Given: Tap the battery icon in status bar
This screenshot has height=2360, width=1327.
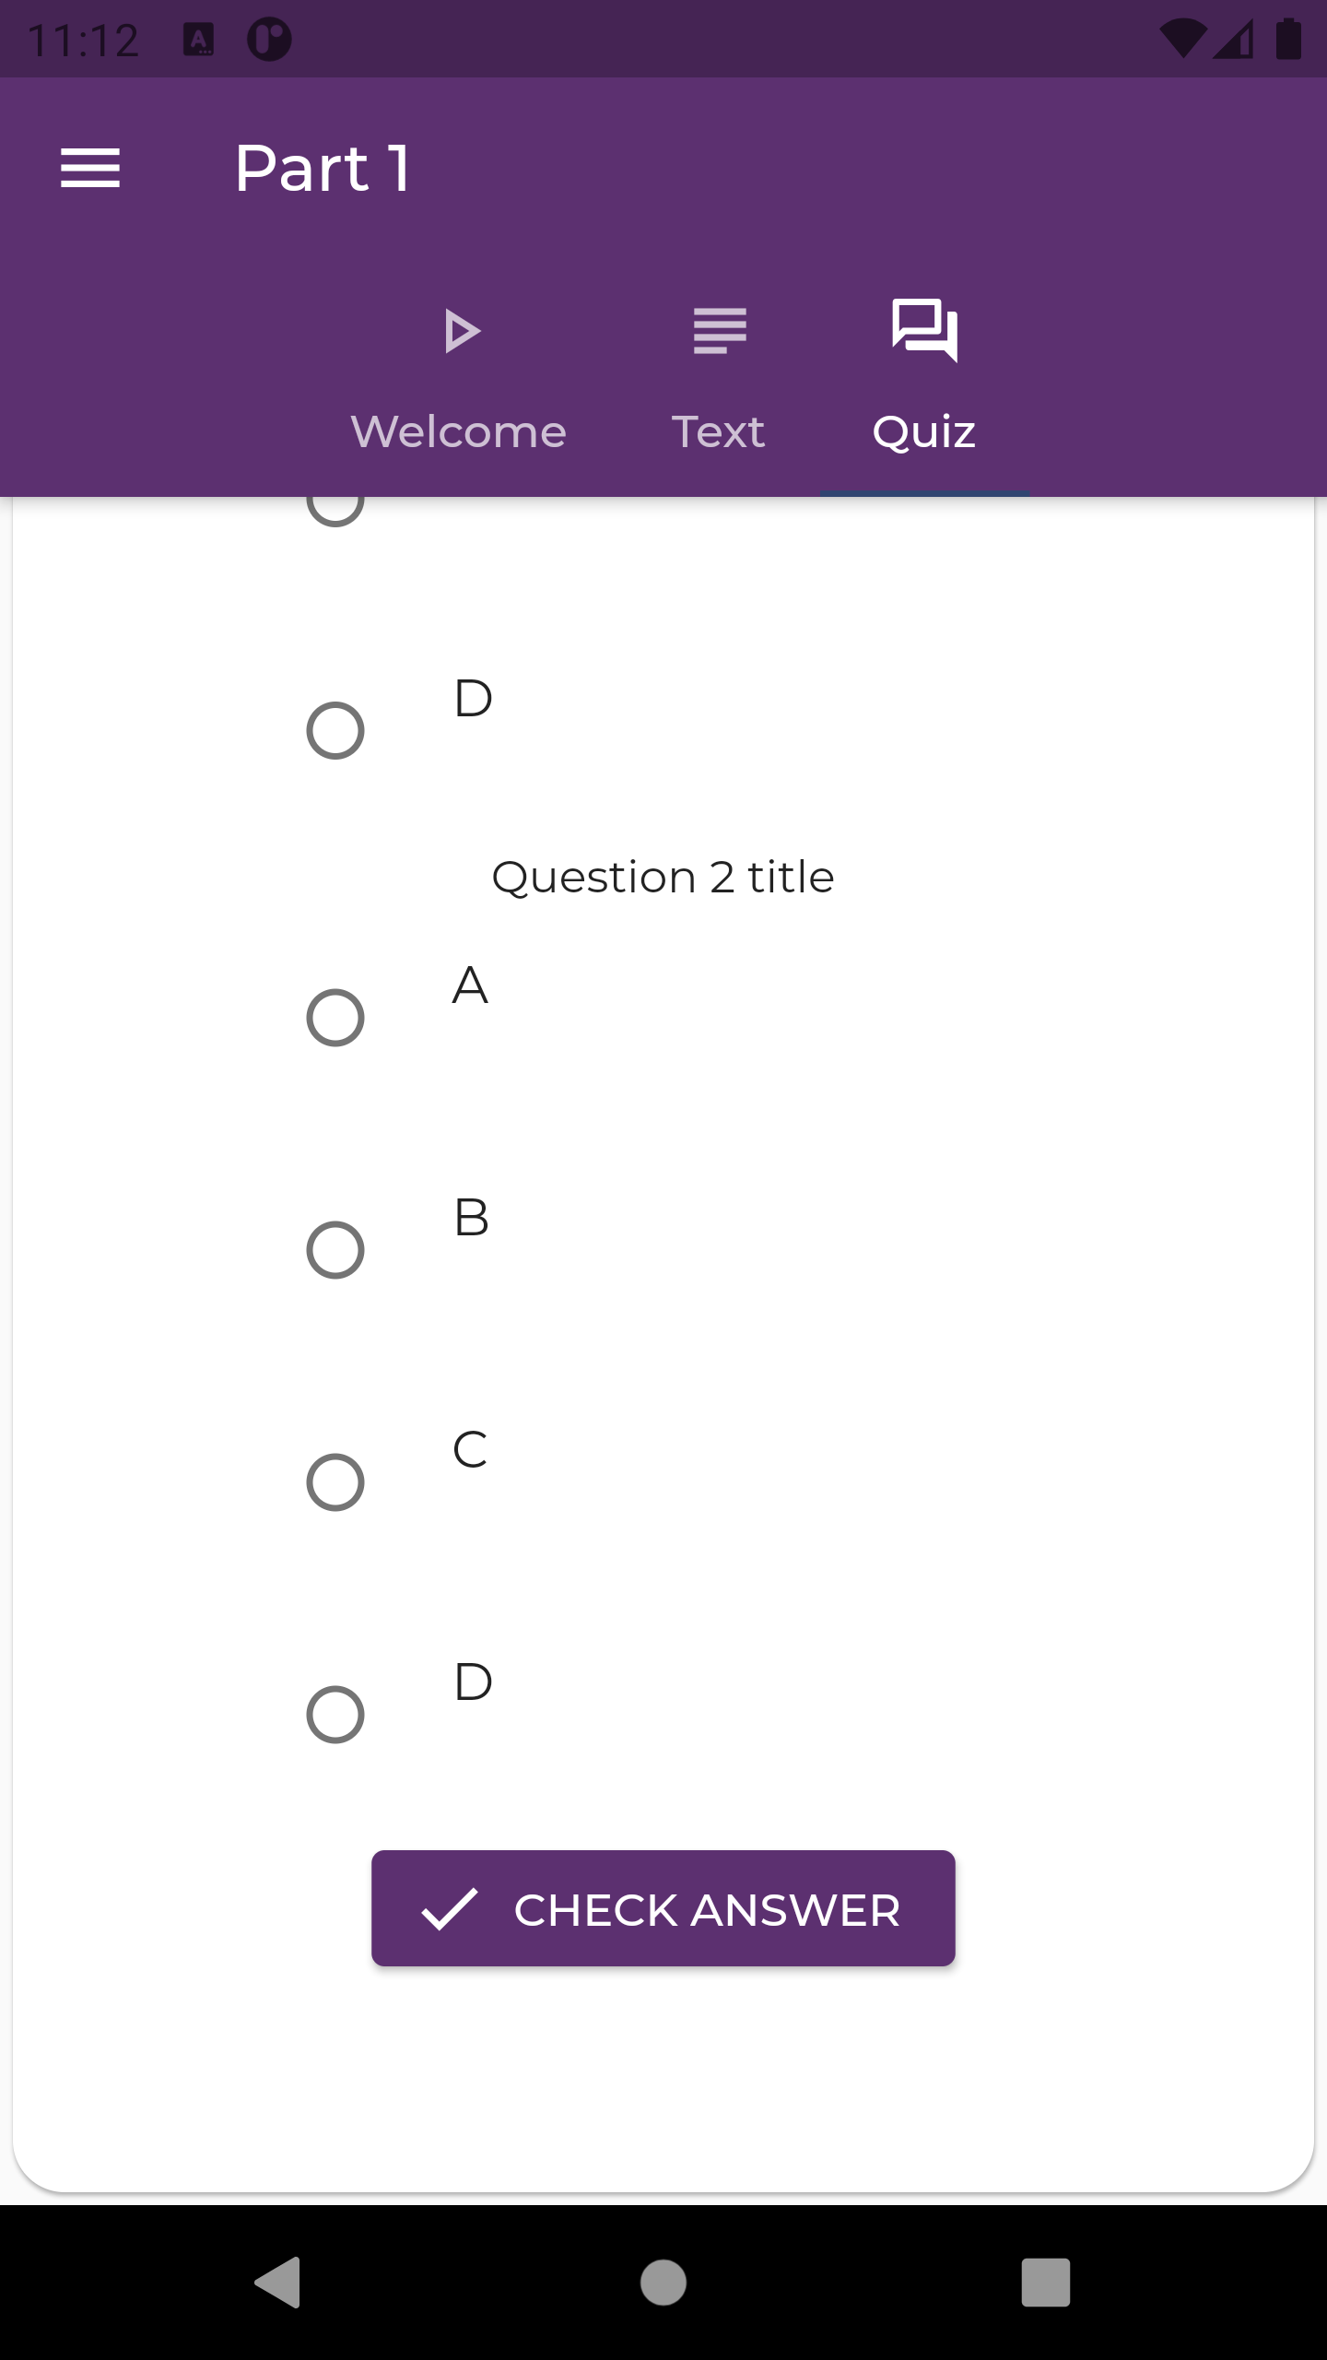Looking at the screenshot, I should (1288, 40).
